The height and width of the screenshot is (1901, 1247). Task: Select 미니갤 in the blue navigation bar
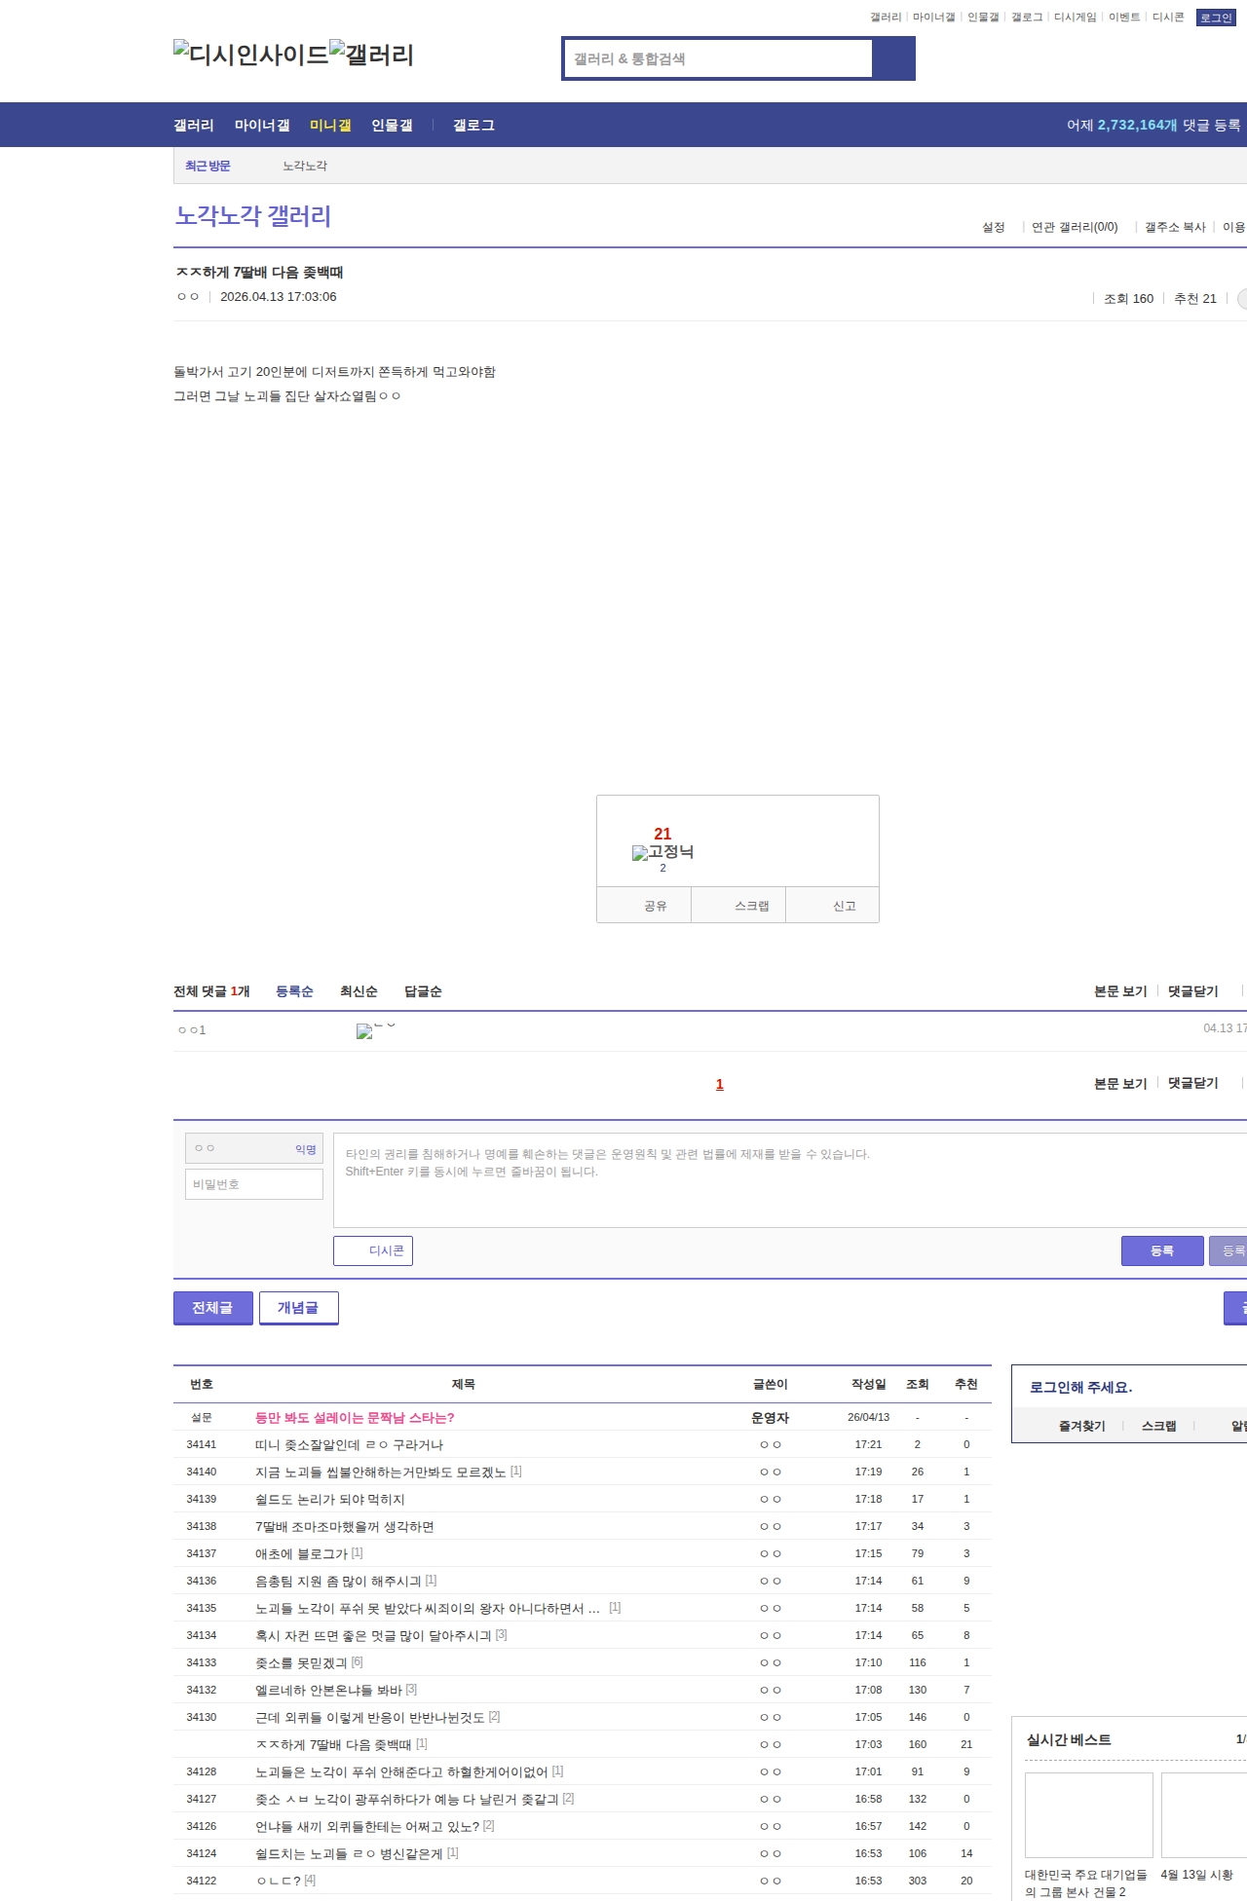click(x=330, y=126)
